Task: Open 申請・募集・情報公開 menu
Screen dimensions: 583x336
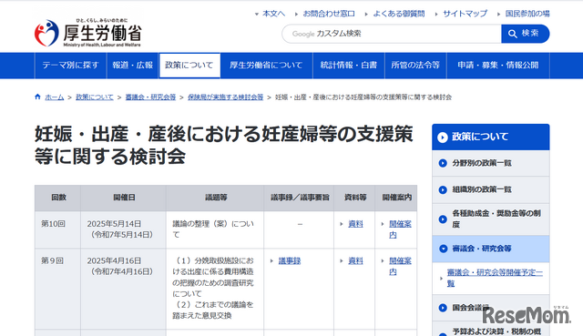Action: [498, 66]
